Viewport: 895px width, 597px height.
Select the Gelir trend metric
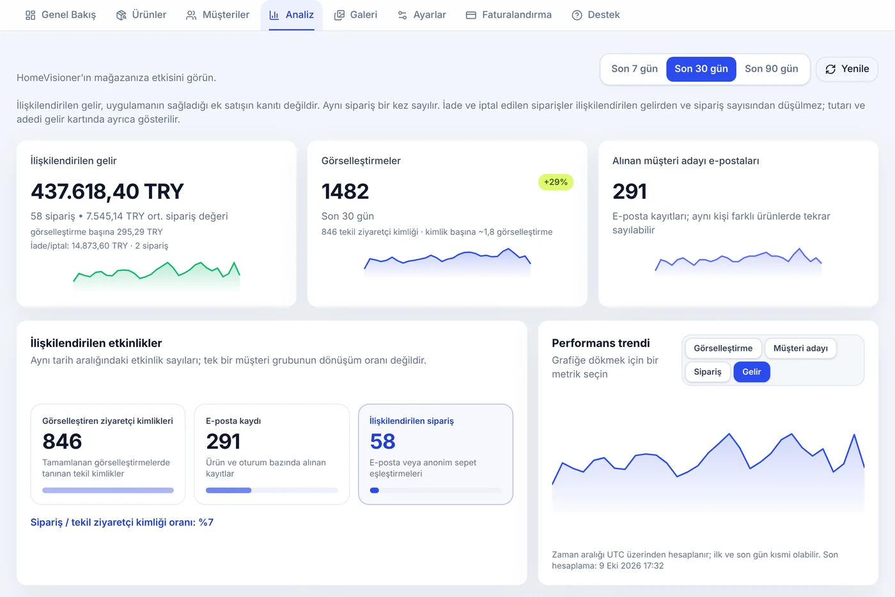click(752, 372)
